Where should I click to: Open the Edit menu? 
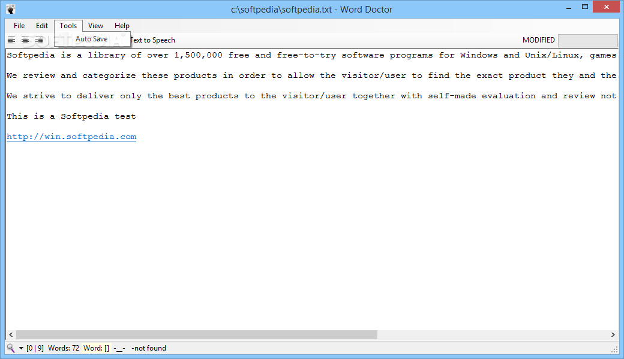pos(42,25)
